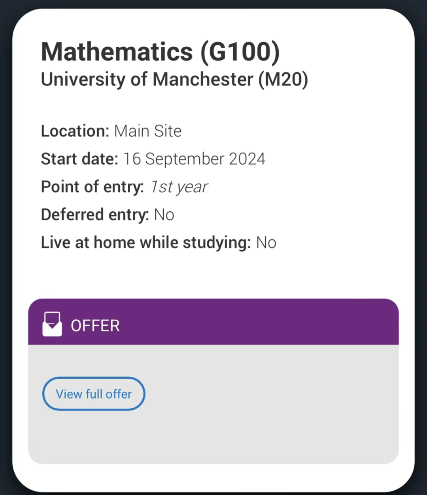The width and height of the screenshot is (427, 495).
Task: Click the M20 institution code
Action: point(283,80)
